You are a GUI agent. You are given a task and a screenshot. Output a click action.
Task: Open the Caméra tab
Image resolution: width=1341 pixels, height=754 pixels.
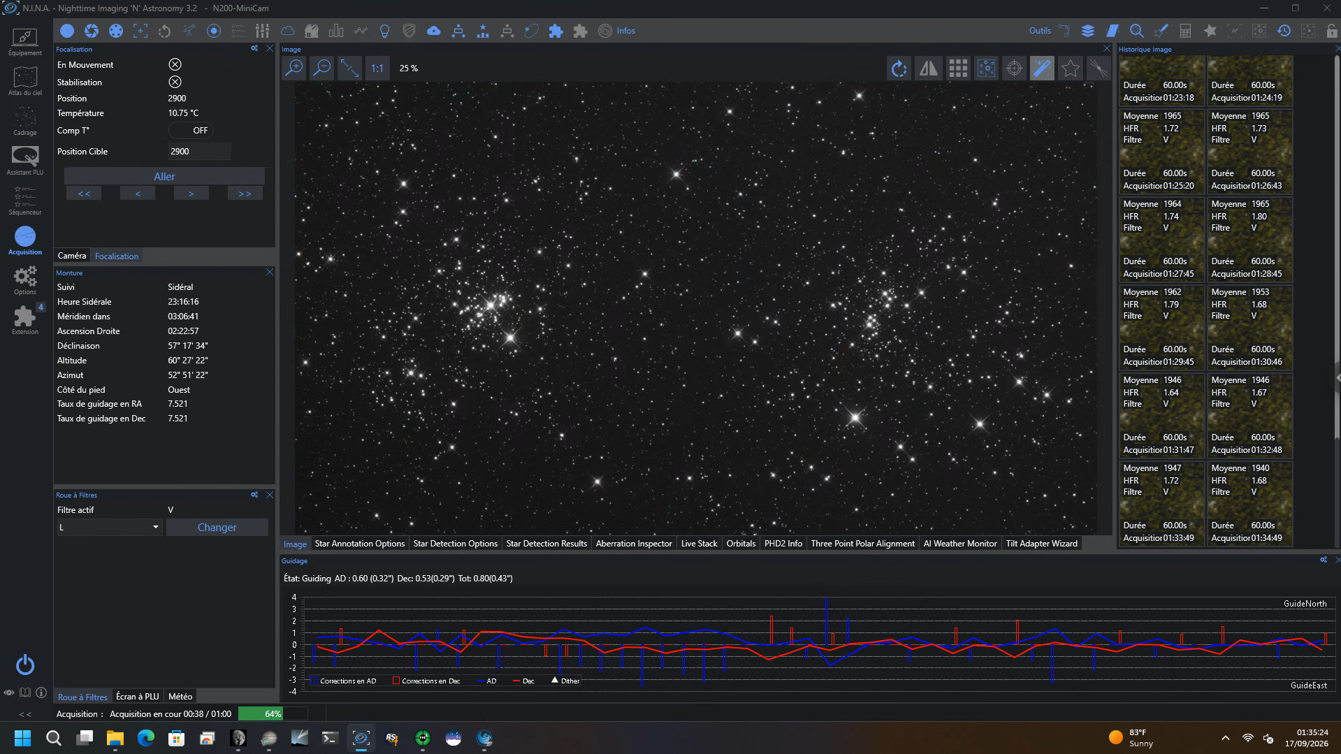[x=71, y=256]
